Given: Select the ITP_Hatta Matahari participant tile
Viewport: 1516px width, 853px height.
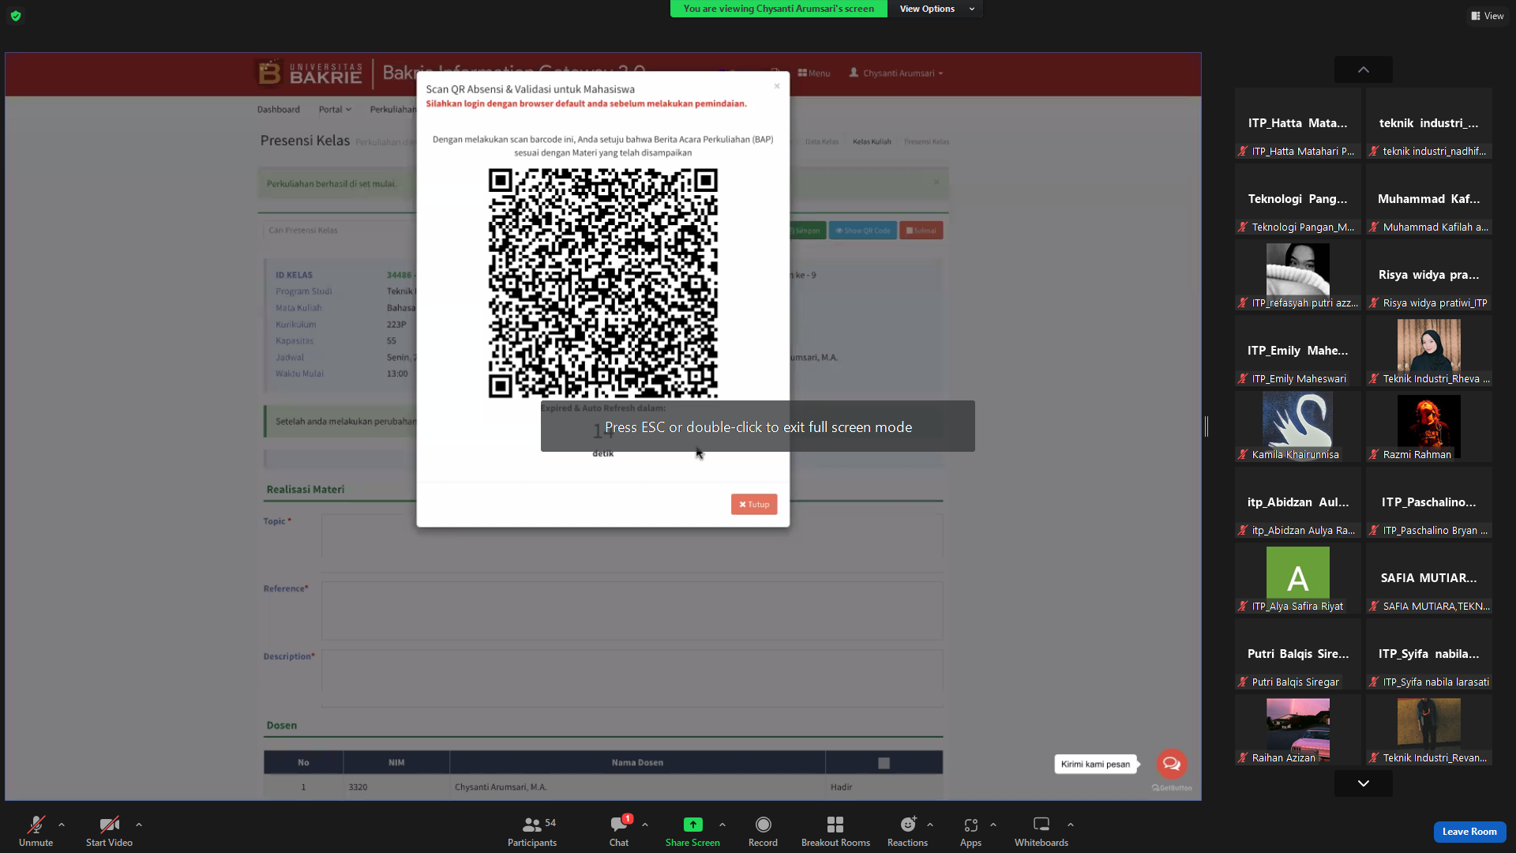Looking at the screenshot, I should 1298,123.
